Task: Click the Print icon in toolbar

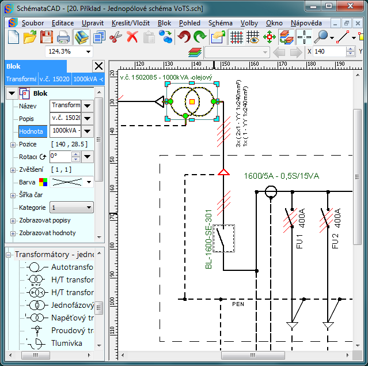Action: 63,37
